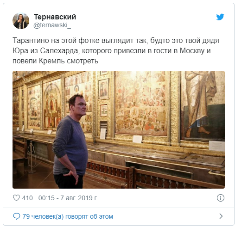Click the tweet text about Тарантино
235x227 pixels.
click(116, 50)
